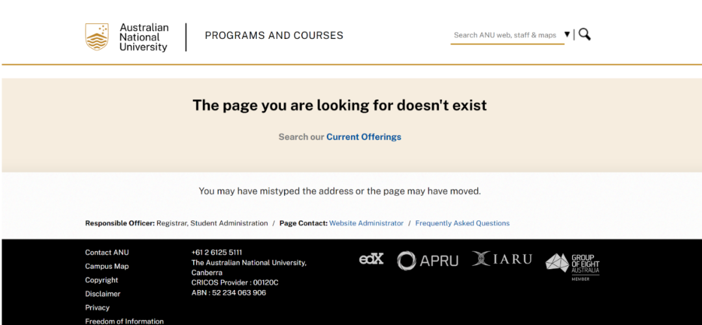Screen dimensions: 702x325
Task: Click the phone number +61 2 6125 5111
Action: pos(216,252)
